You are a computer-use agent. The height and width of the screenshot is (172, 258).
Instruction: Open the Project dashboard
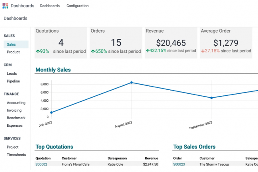pos(13,147)
